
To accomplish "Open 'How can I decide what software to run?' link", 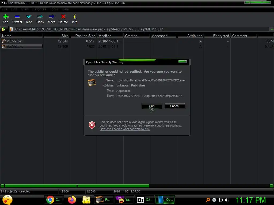I will 125,129.
